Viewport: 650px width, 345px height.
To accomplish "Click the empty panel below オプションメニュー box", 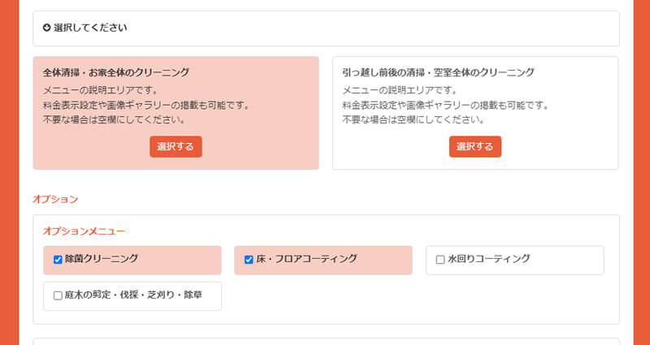I will coord(325,341).
